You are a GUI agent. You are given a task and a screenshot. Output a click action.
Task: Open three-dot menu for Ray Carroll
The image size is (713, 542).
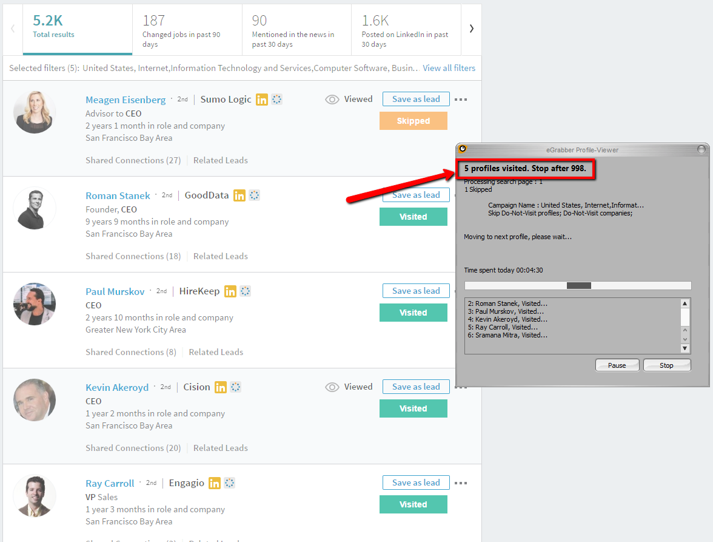(461, 483)
